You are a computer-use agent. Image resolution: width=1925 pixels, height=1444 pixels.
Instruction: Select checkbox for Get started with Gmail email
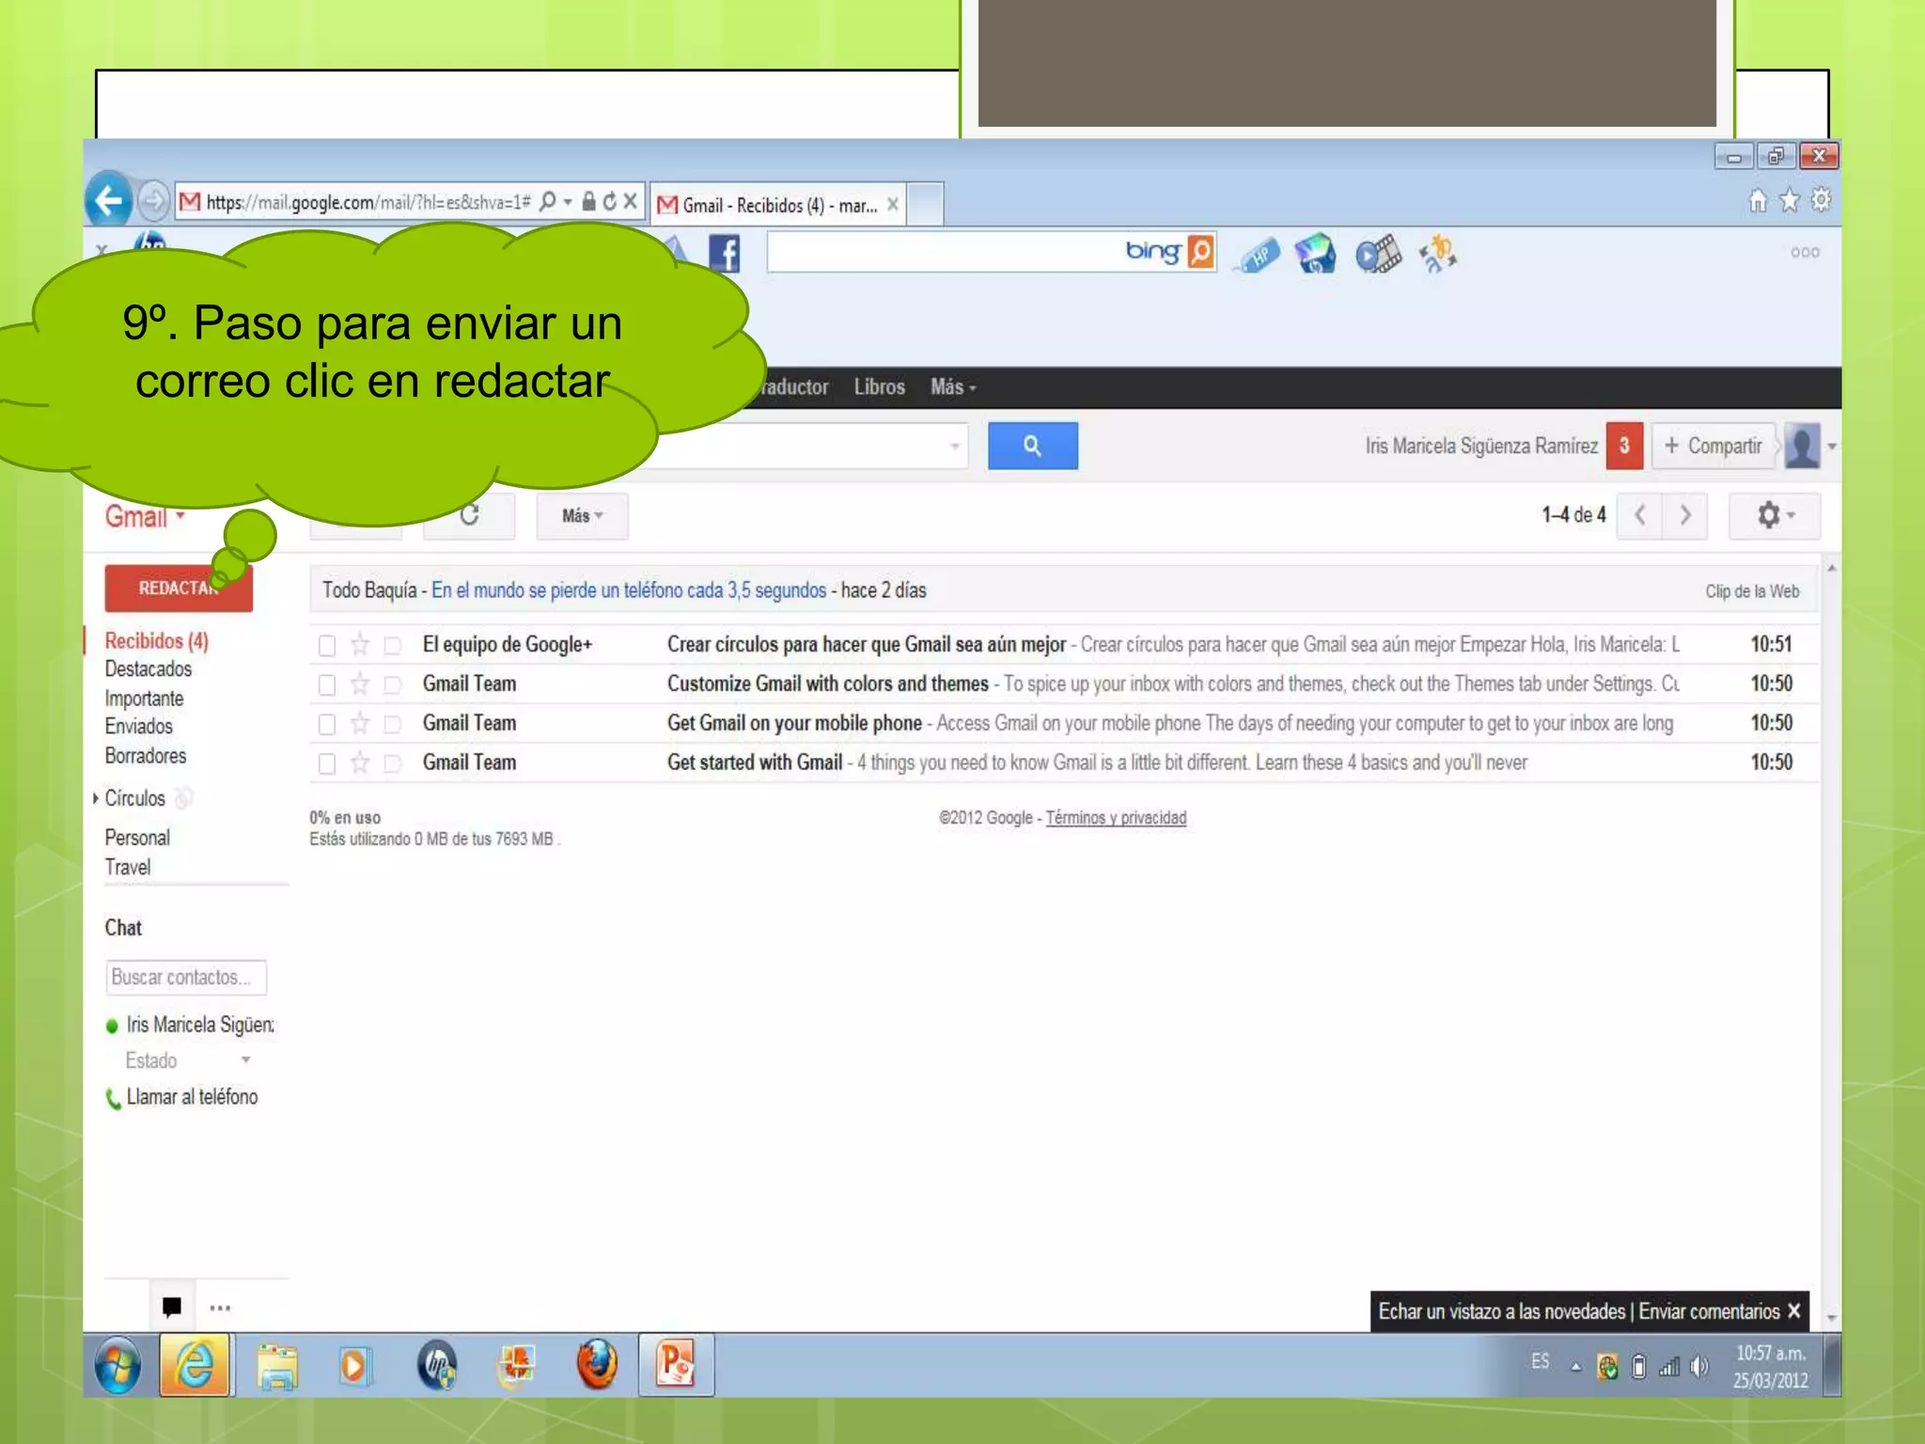tap(326, 764)
